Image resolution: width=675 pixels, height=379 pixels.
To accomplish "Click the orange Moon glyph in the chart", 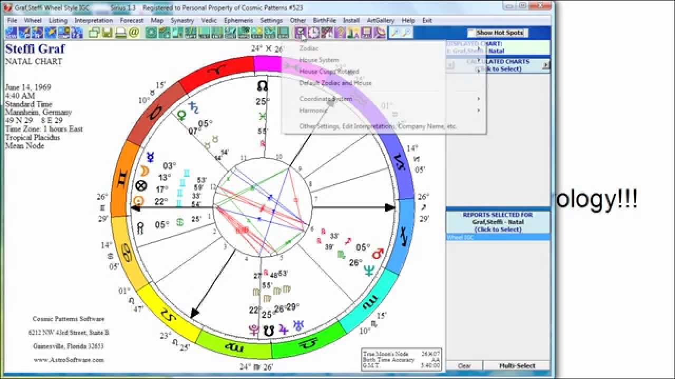I will (x=144, y=171).
